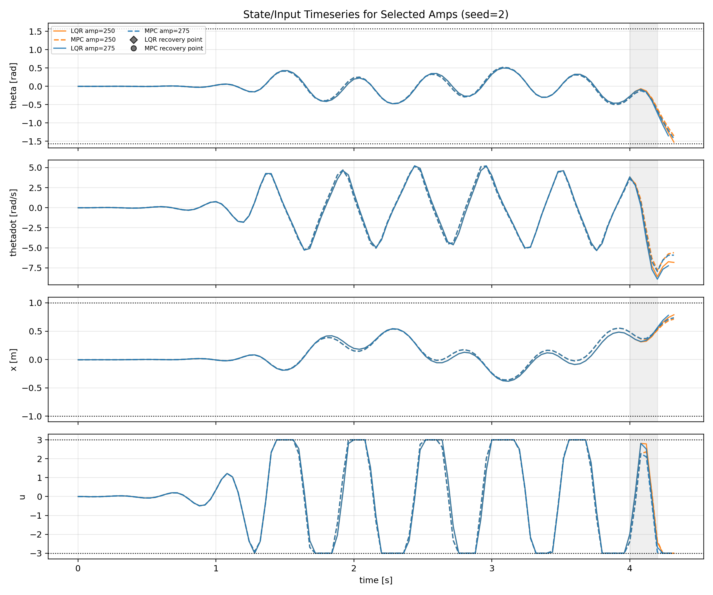Click the '−7.5' tick label on the thetadot axis
This screenshot has width=713, height=595.
point(32,268)
